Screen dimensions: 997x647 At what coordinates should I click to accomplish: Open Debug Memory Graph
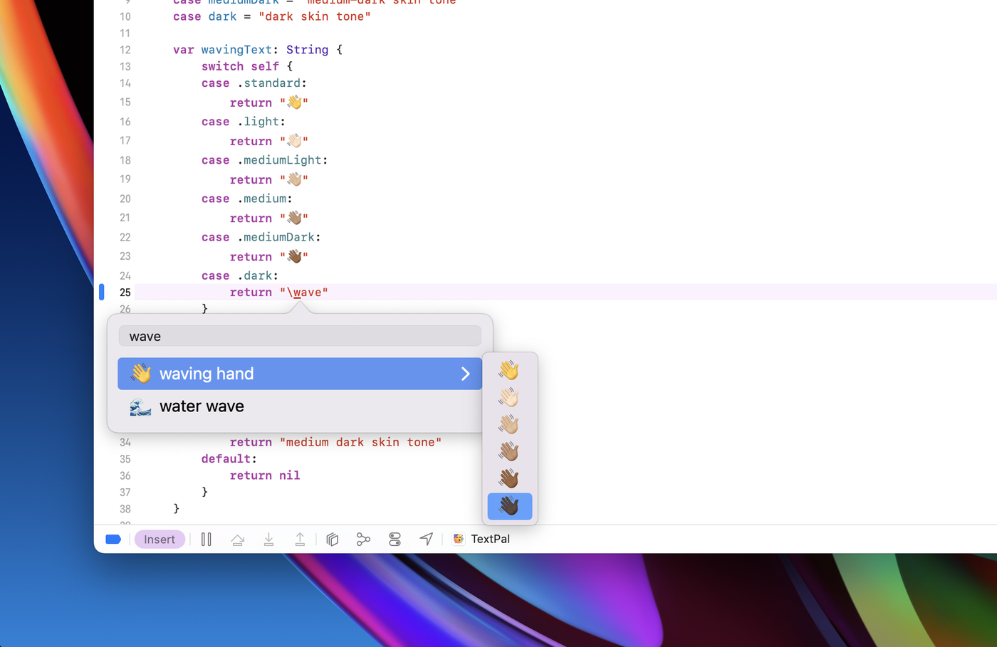[x=363, y=540]
